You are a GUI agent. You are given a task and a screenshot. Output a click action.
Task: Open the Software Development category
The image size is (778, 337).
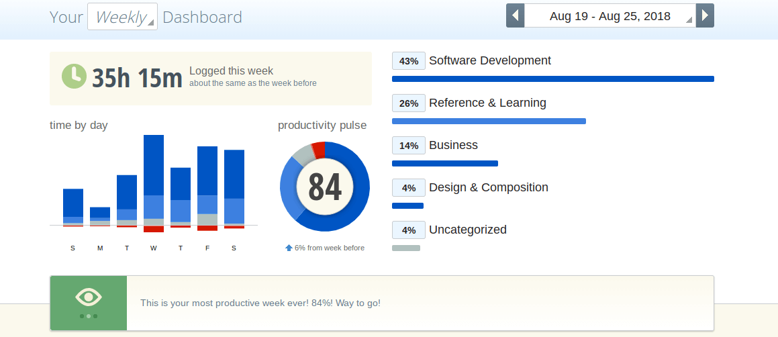(x=489, y=60)
